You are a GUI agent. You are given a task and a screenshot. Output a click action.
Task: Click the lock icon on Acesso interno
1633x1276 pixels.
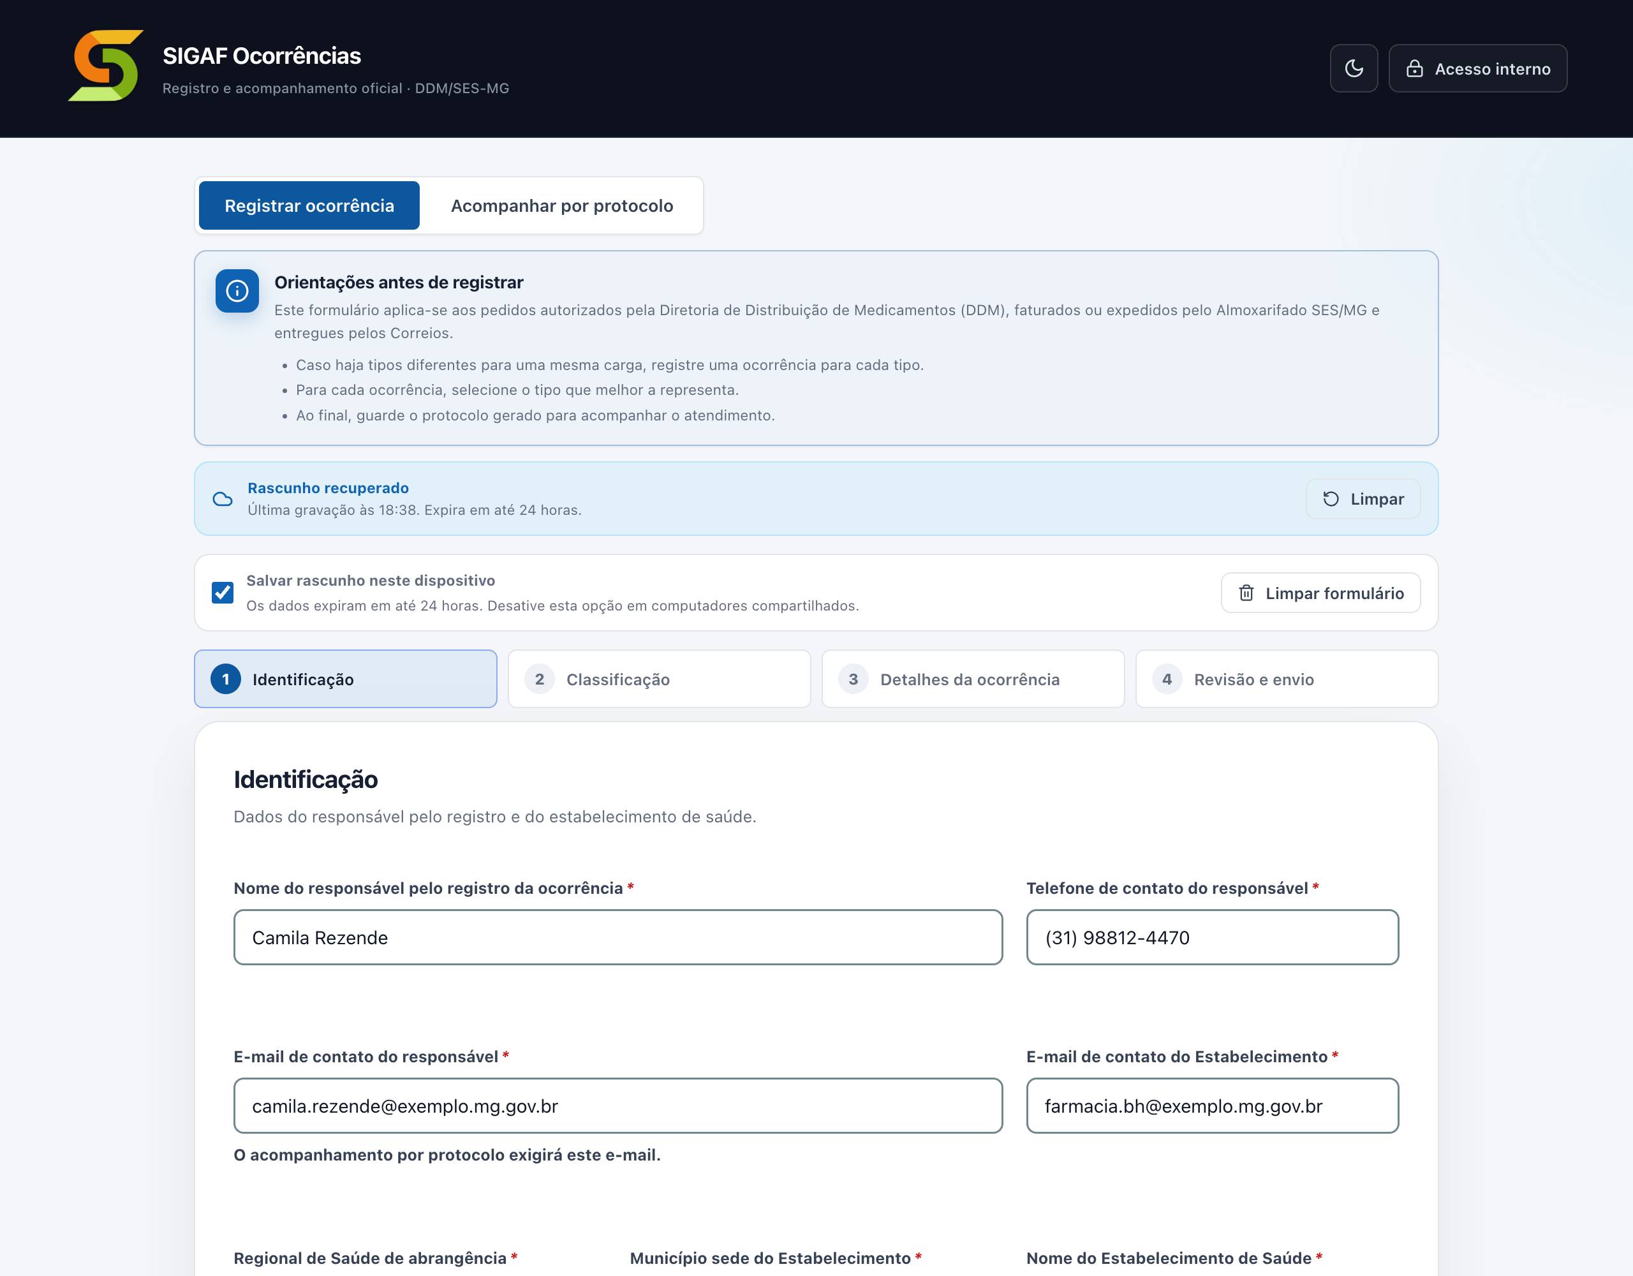click(x=1414, y=69)
